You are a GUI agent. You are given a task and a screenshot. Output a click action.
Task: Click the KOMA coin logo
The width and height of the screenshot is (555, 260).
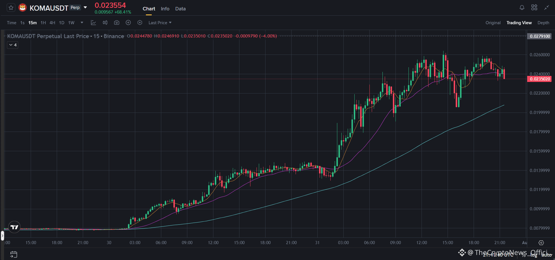23,8
